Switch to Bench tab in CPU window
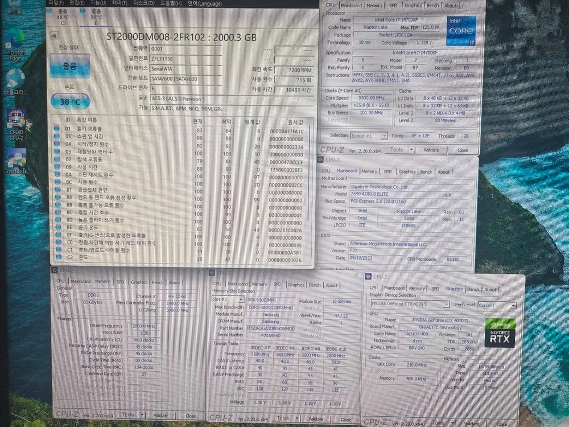Screen dimensions: 569x427 pos(432,6)
